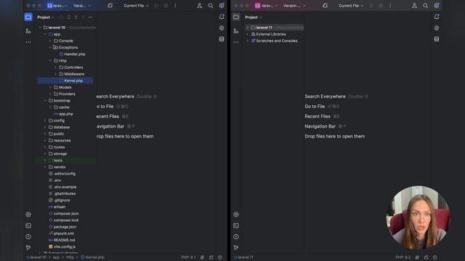Open Services tool in laravel 10 window

[28, 215]
